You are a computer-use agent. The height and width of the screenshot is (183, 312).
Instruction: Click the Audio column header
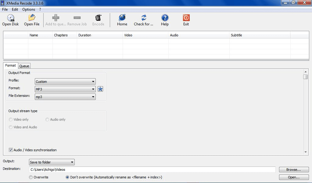[199, 35]
